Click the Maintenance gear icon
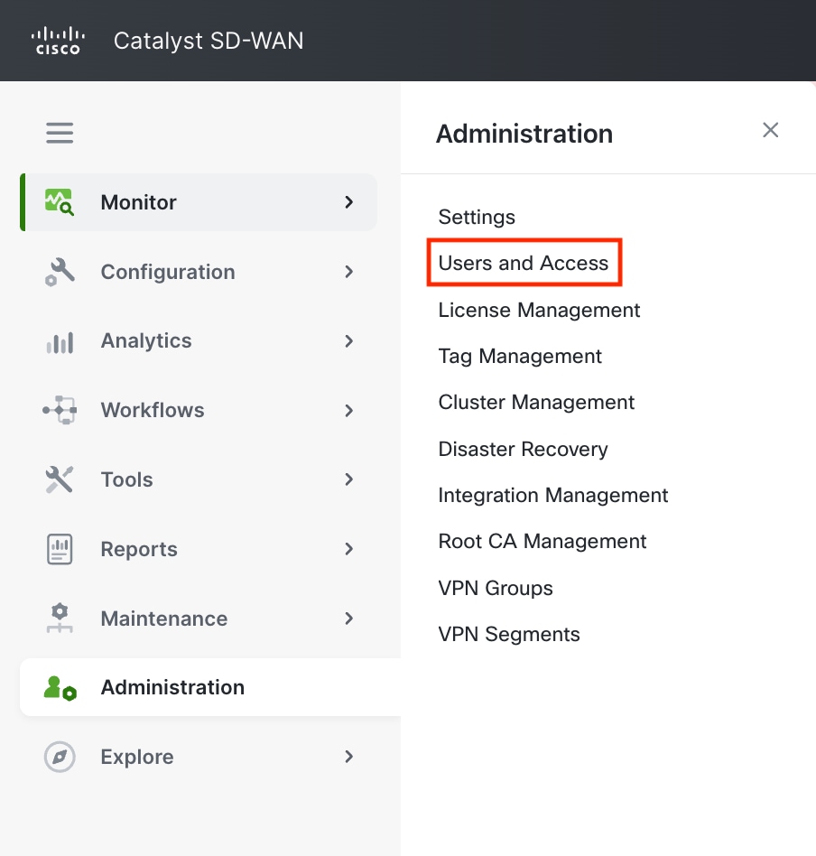The width and height of the screenshot is (816, 856). click(60, 618)
